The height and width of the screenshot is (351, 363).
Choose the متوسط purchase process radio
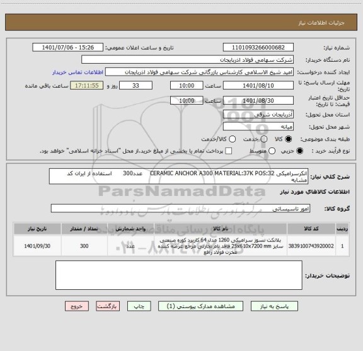click(x=272, y=151)
